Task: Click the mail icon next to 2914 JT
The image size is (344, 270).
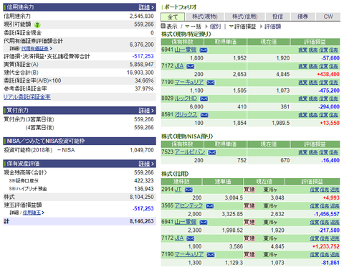Action: (188, 190)
